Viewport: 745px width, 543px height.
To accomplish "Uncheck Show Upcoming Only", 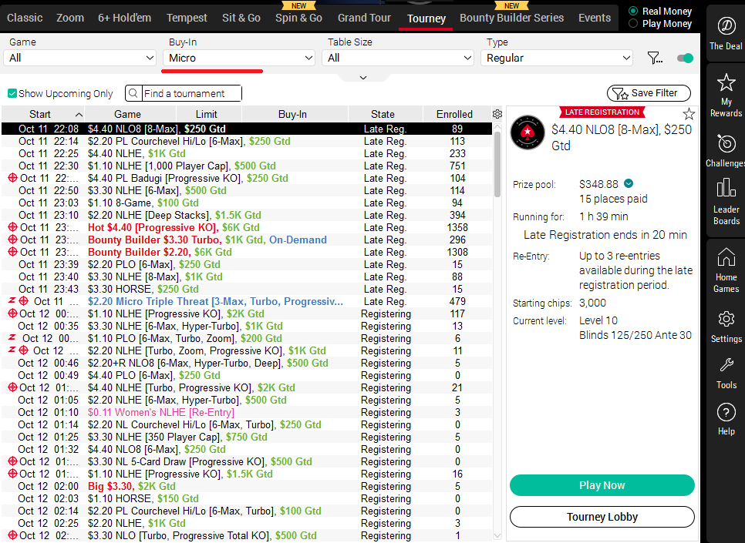I will 12,93.
